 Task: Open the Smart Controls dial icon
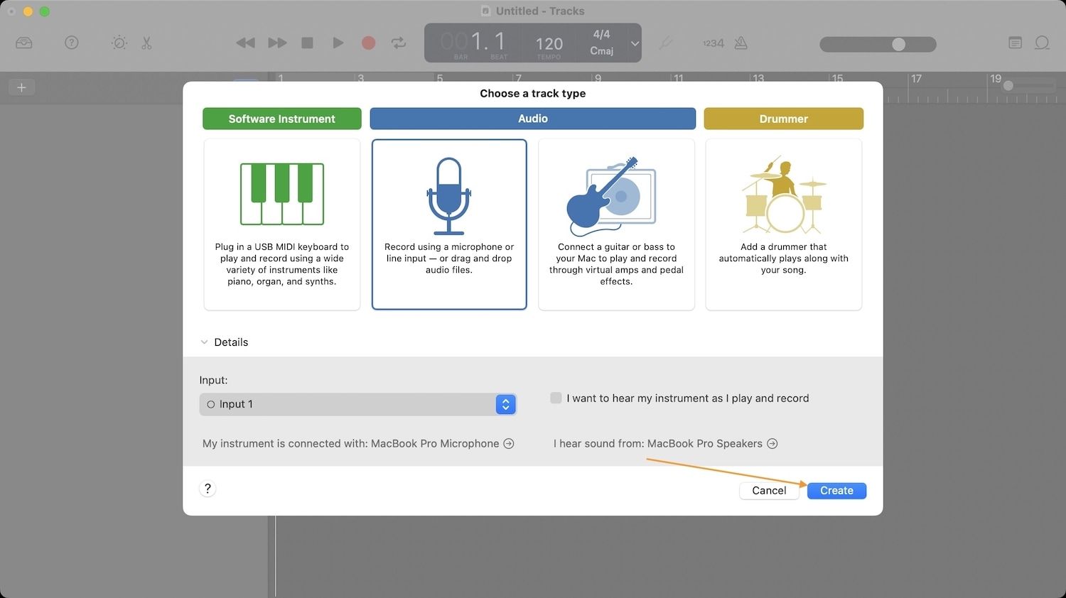(x=119, y=43)
